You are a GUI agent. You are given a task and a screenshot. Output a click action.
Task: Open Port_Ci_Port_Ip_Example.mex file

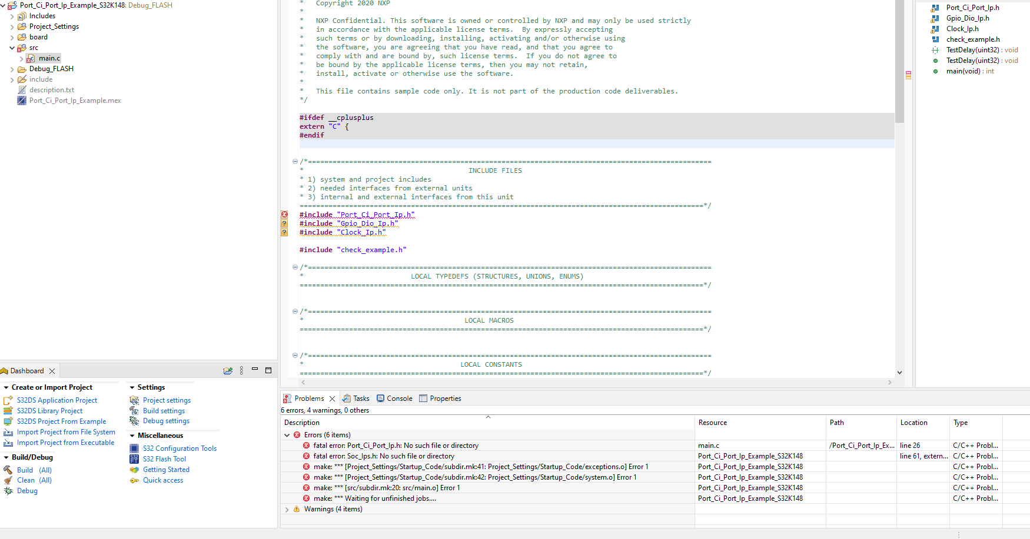(x=75, y=101)
